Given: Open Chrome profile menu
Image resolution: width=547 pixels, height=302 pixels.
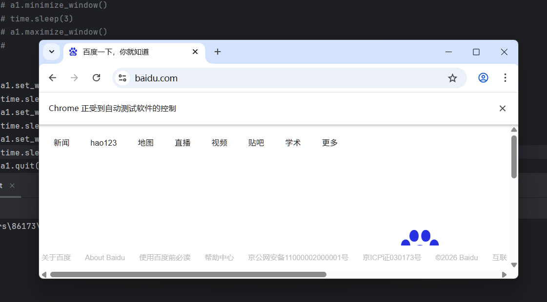Looking at the screenshot, I should point(483,77).
